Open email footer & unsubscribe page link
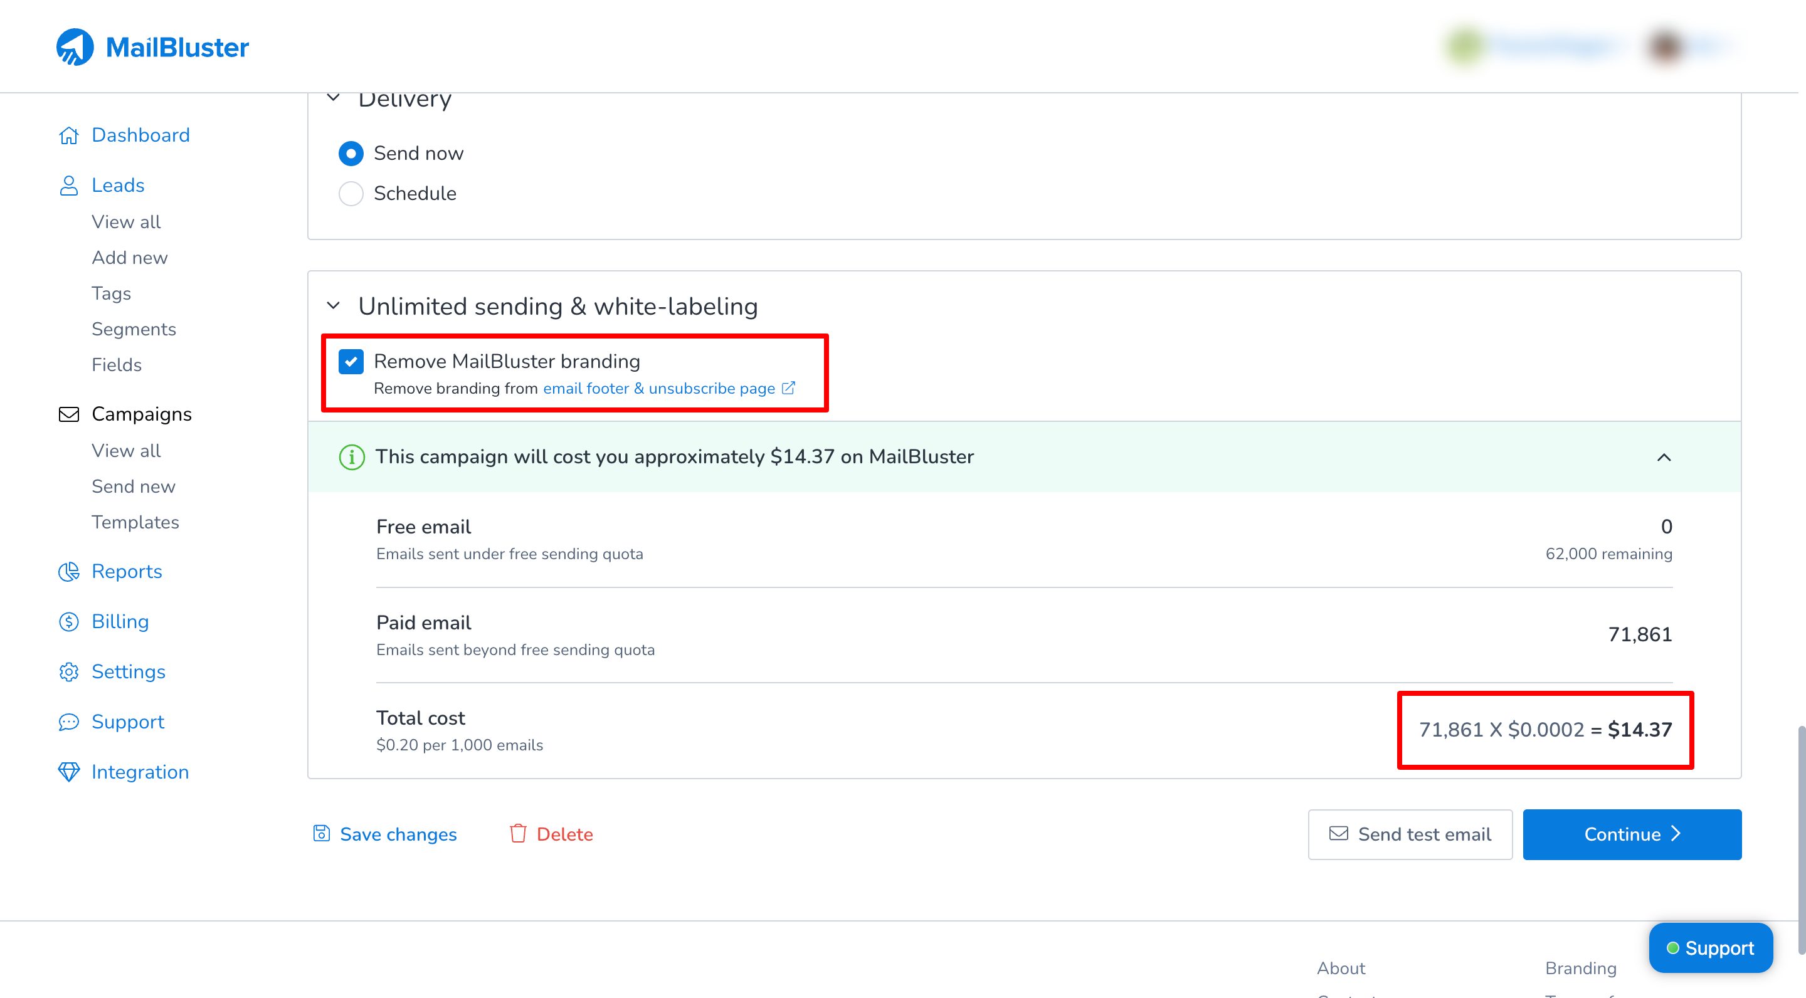 coord(659,388)
